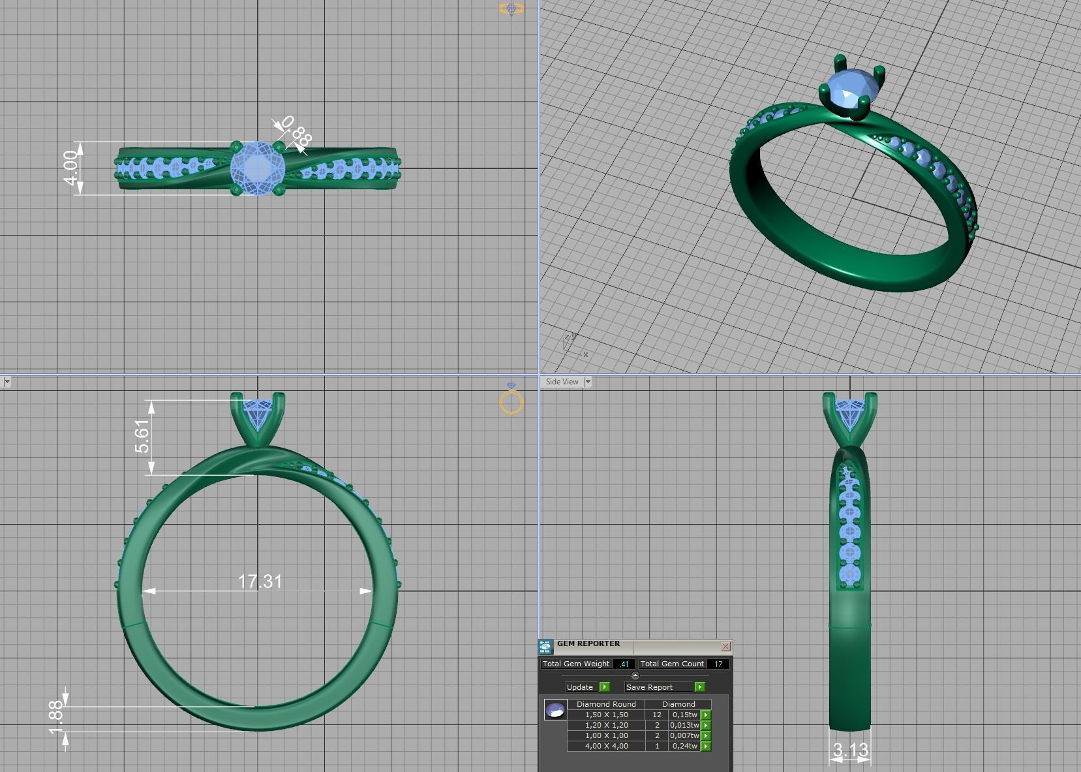Close the Gem Reporter panel
Image resolution: width=1081 pixels, height=772 pixels.
click(x=725, y=647)
